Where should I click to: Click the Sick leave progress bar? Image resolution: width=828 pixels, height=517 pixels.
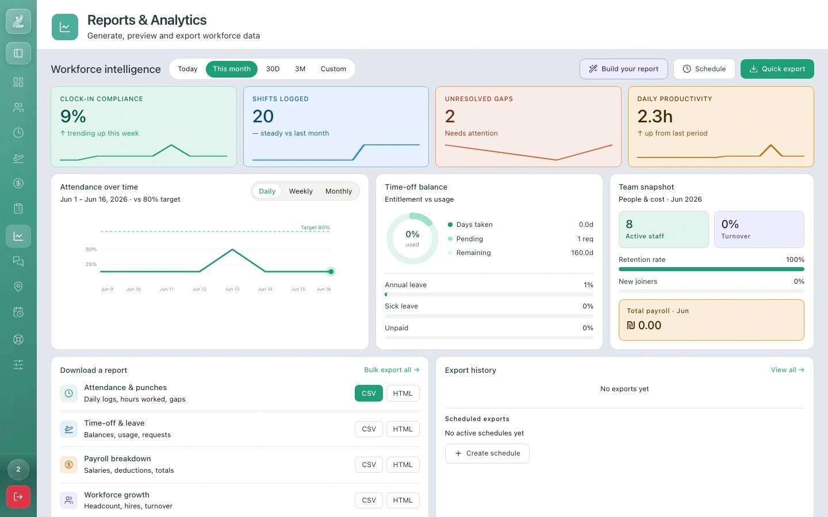point(489,316)
